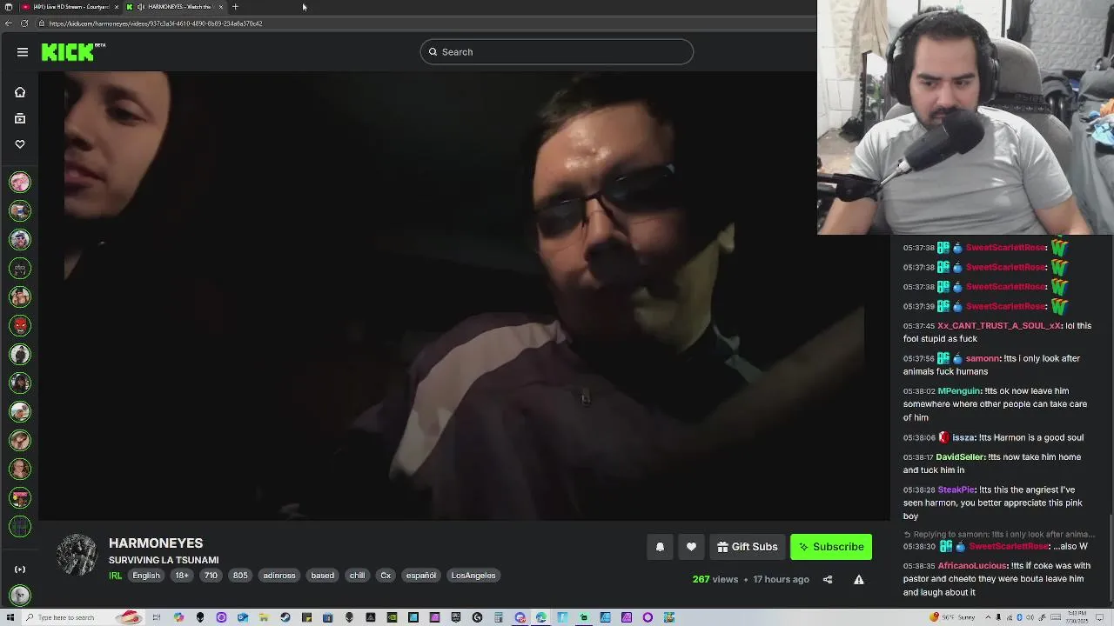
Task: Select the based tag
Action: point(323,576)
